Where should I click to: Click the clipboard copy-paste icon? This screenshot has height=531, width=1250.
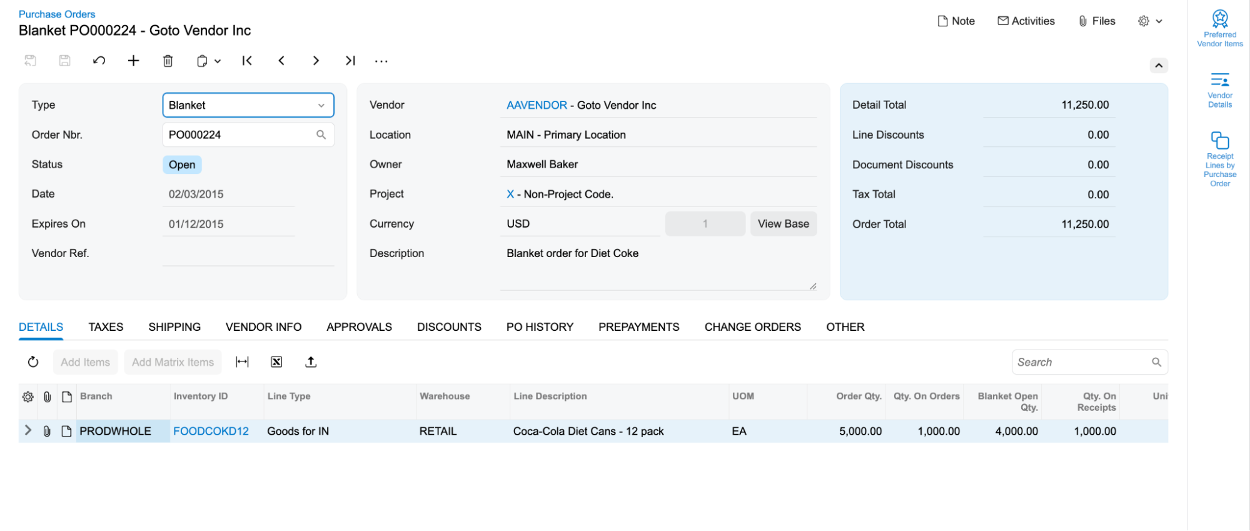click(202, 61)
